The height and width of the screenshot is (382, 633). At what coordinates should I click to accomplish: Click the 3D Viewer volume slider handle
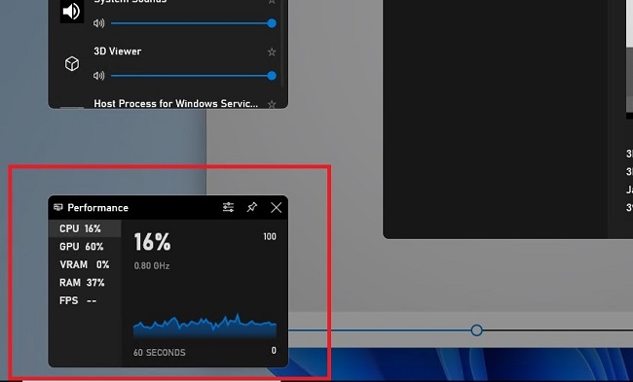(272, 76)
